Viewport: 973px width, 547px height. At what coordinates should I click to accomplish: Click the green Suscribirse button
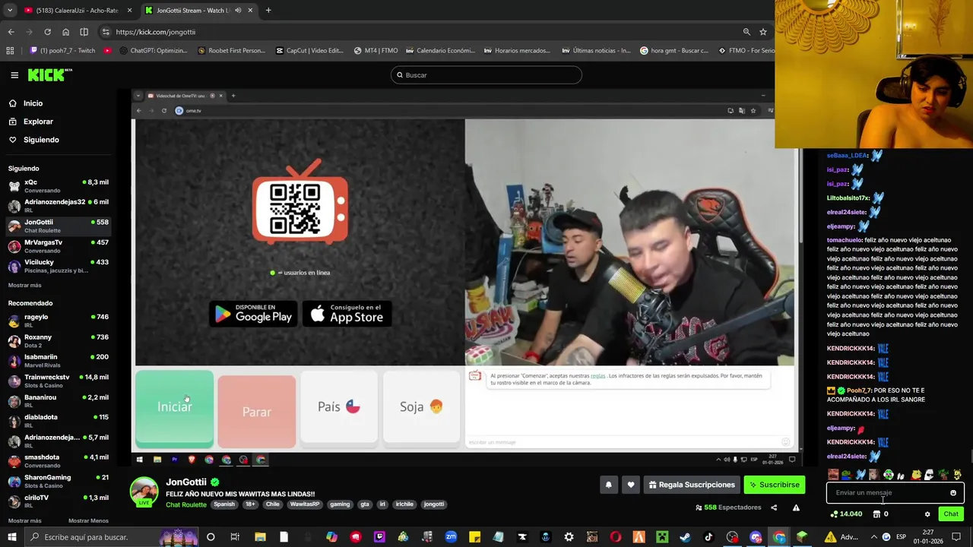(x=774, y=485)
